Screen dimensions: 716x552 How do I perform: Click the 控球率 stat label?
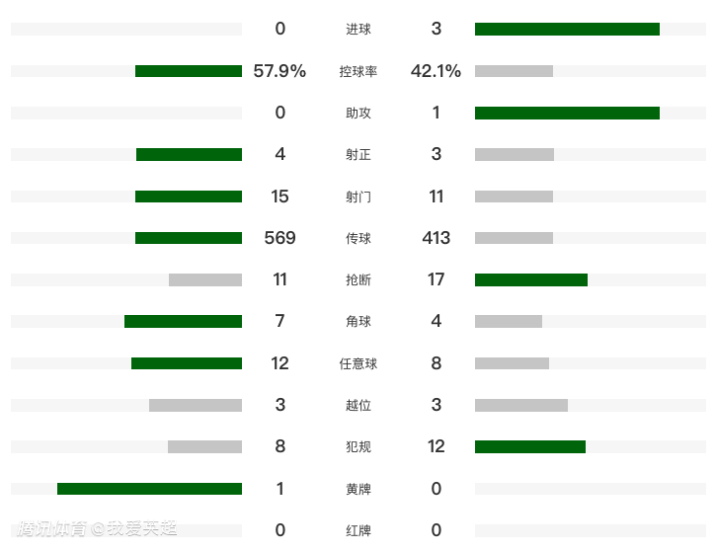(358, 71)
